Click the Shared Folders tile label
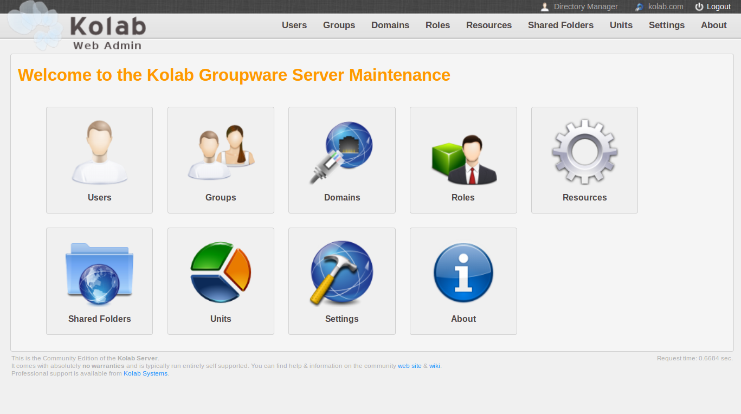The width and height of the screenshot is (741, 414). 100,319
